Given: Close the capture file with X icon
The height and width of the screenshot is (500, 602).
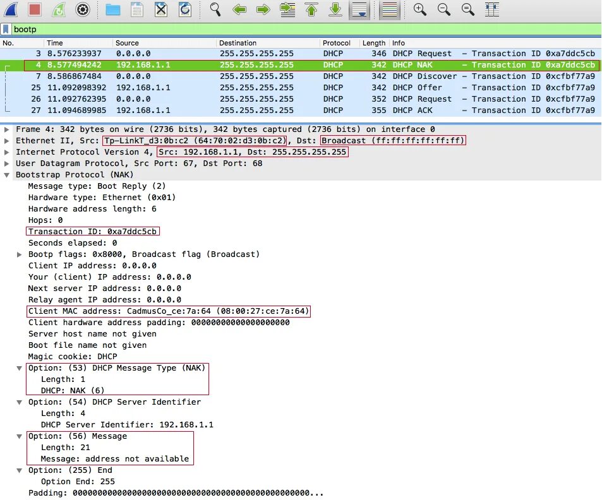Looking at the screenshot, I should [161, 9].
